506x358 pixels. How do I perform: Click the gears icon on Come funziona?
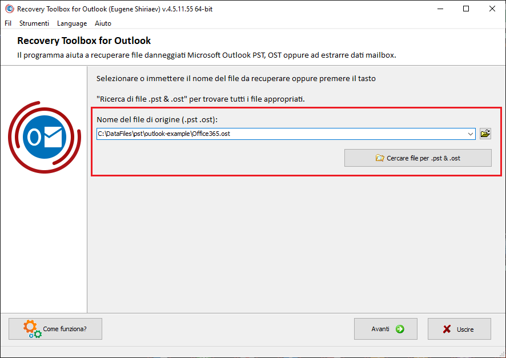click(32, 329)
